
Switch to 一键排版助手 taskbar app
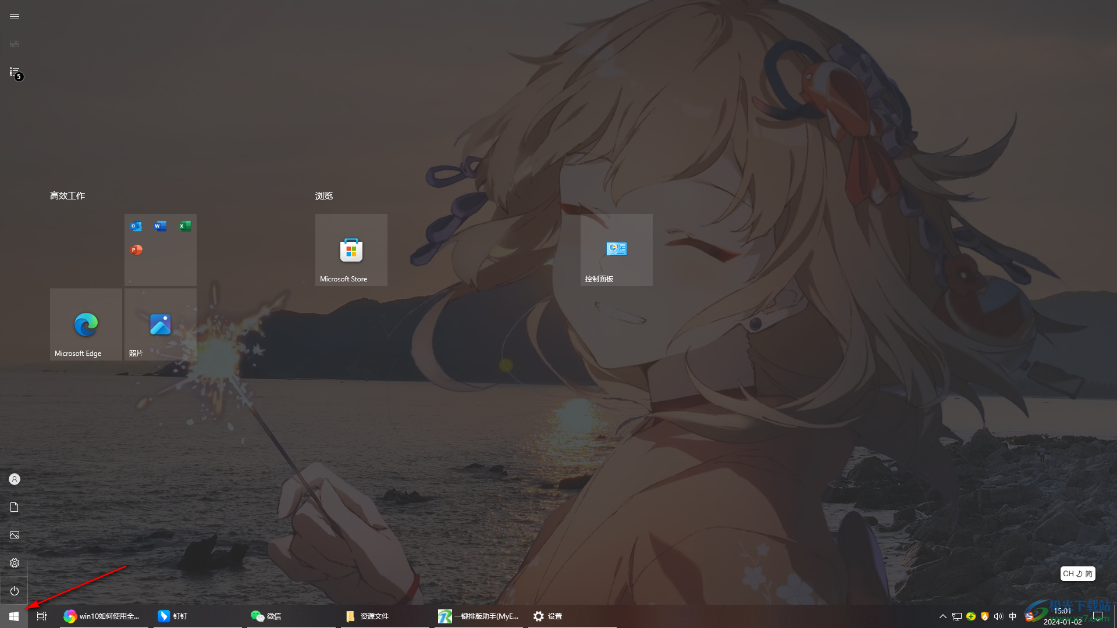pyautogui.click(x=479, y=616)
